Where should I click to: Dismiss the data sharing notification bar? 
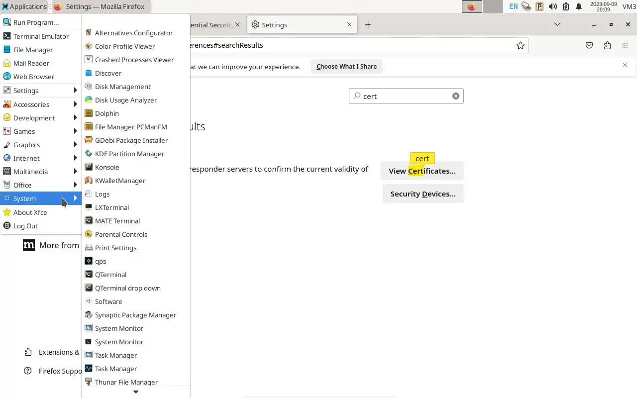[x=625, y=65]
